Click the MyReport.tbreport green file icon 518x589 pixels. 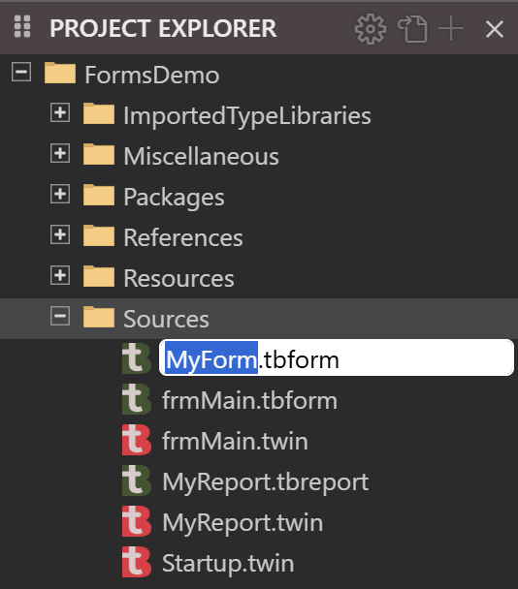tap(137, 480)
